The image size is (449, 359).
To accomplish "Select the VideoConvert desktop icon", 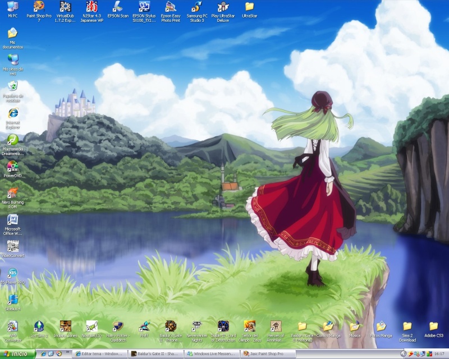I will click(x=12, y=249).
